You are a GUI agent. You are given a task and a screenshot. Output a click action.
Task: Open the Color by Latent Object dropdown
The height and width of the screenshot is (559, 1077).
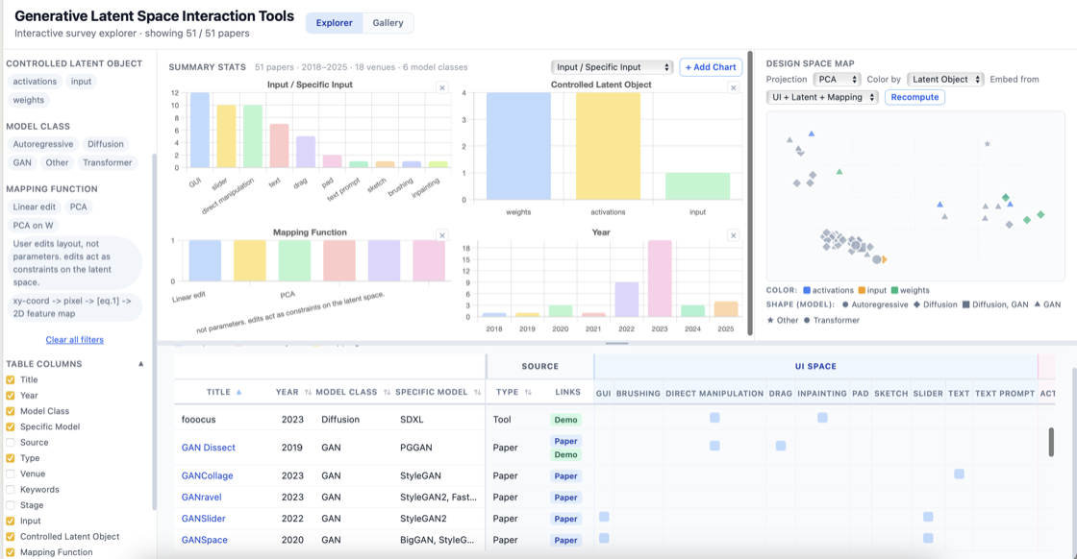coord(946,80)
